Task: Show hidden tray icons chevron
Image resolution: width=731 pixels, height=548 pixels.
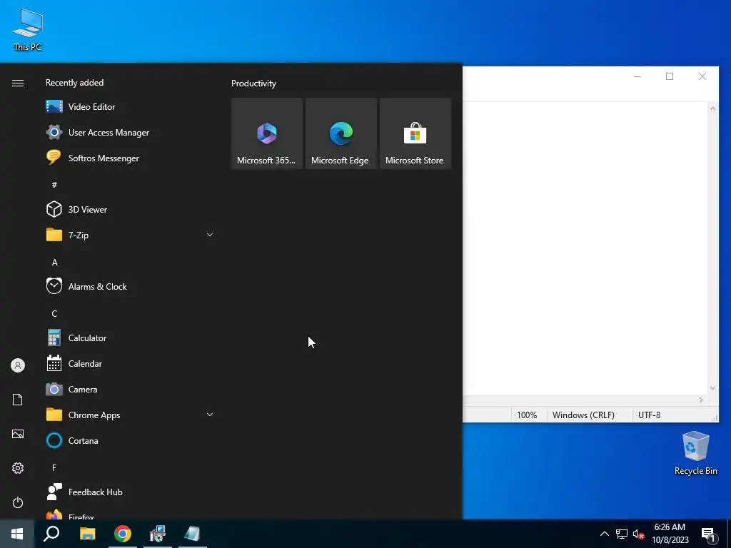Action: [604, 534]
